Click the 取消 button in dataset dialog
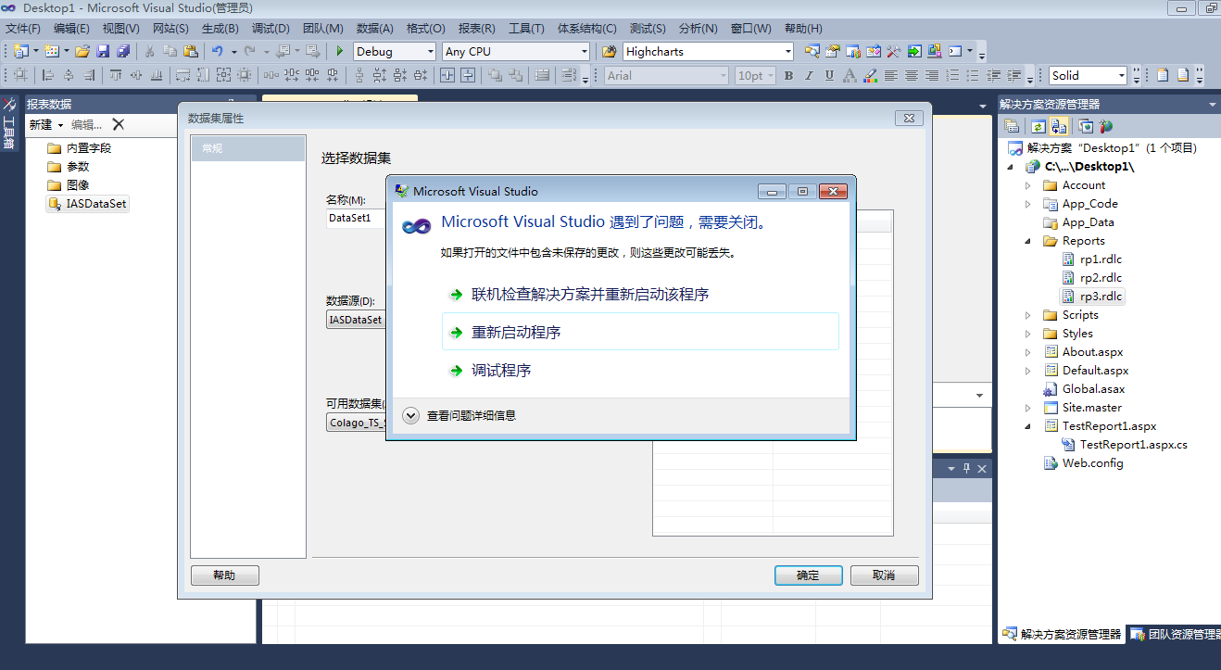 click(x=884, y=575)
